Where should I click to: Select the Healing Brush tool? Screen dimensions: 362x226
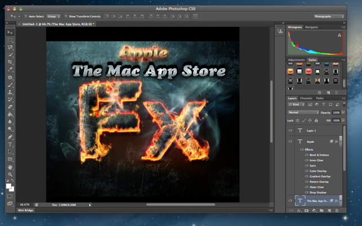pyautogui.click(x=10, y=77)
